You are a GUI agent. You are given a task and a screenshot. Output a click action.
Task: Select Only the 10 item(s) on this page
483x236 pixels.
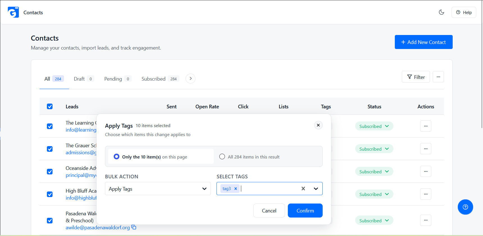[161, 156]
